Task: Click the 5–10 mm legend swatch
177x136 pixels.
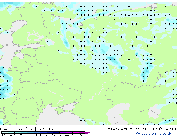Action: [x=30, y=132]
